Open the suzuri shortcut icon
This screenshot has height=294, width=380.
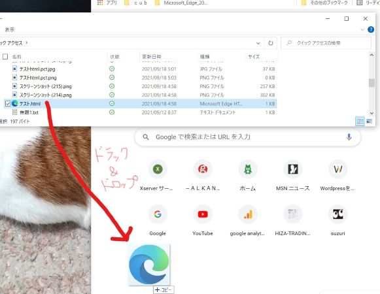click(338, 214)
